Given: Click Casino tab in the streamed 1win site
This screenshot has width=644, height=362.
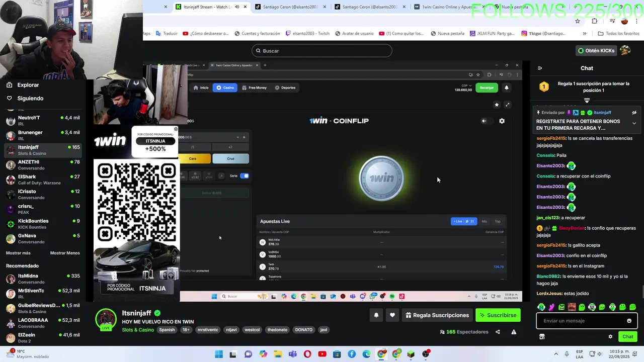Looking at the screenshot, I should pos(225,87).
